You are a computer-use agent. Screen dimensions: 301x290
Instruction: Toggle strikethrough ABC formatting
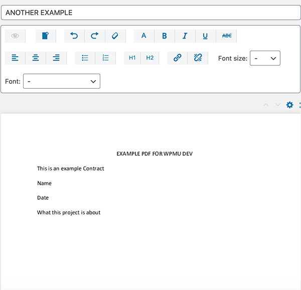coord(227,36)
